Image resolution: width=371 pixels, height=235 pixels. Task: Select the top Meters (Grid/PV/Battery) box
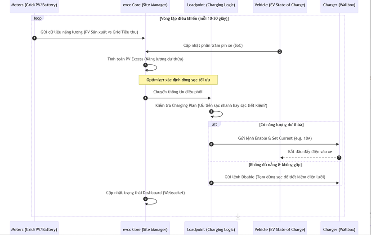(x=34, y=5)
